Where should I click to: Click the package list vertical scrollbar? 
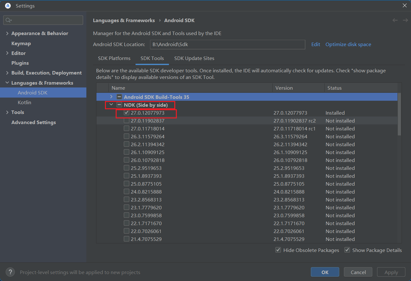point(399,114)
